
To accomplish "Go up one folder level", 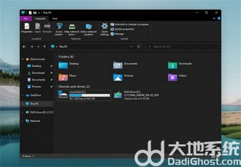I will pyautogui.click(x=44, y=47).
